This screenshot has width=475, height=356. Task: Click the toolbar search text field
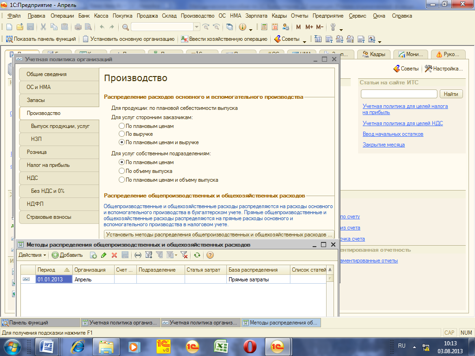[162, 27]
